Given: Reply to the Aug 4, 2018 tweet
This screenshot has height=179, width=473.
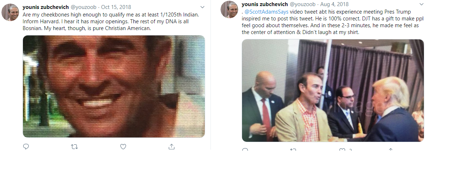Looking at the screenshot, I should pyautogui.click(x=245, y=150).
